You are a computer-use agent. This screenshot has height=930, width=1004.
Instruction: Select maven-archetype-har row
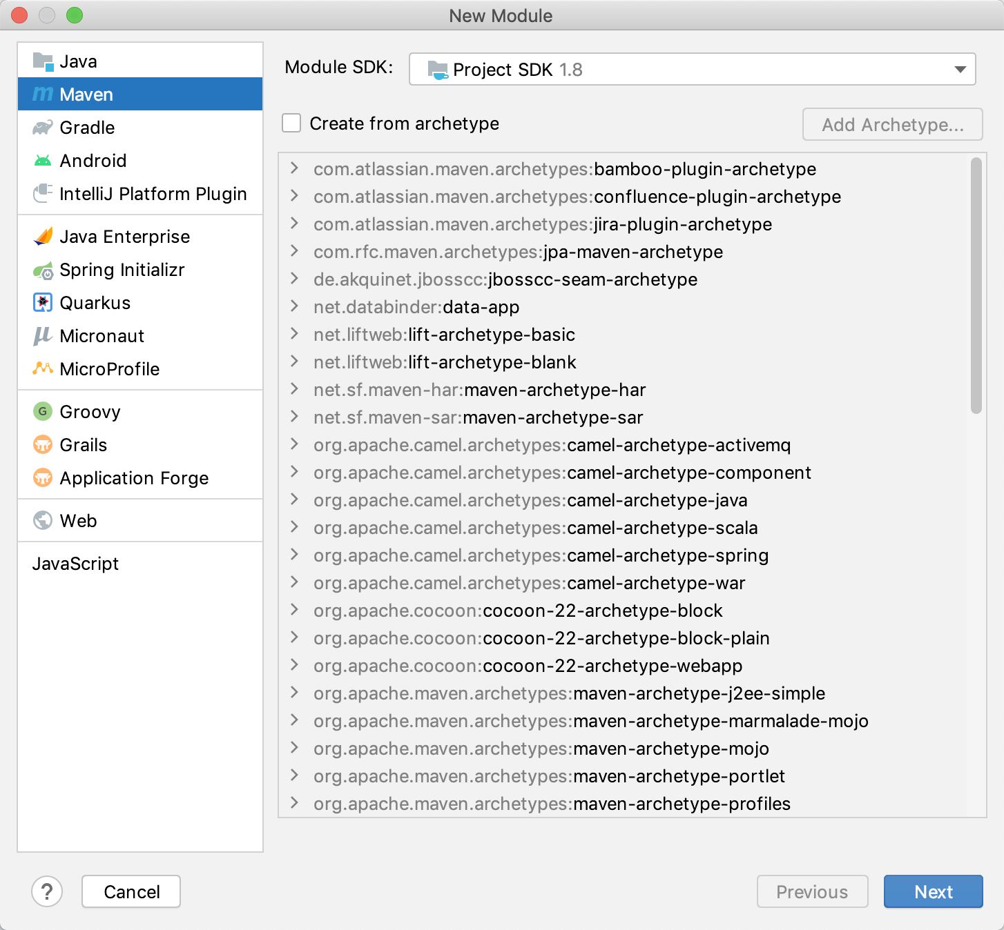[x=631, y=390]
